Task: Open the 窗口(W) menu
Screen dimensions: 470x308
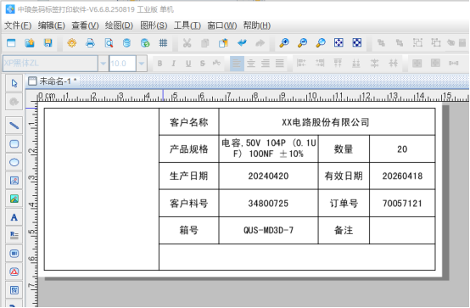Action: pyautogui.click(x=221, y=25)
